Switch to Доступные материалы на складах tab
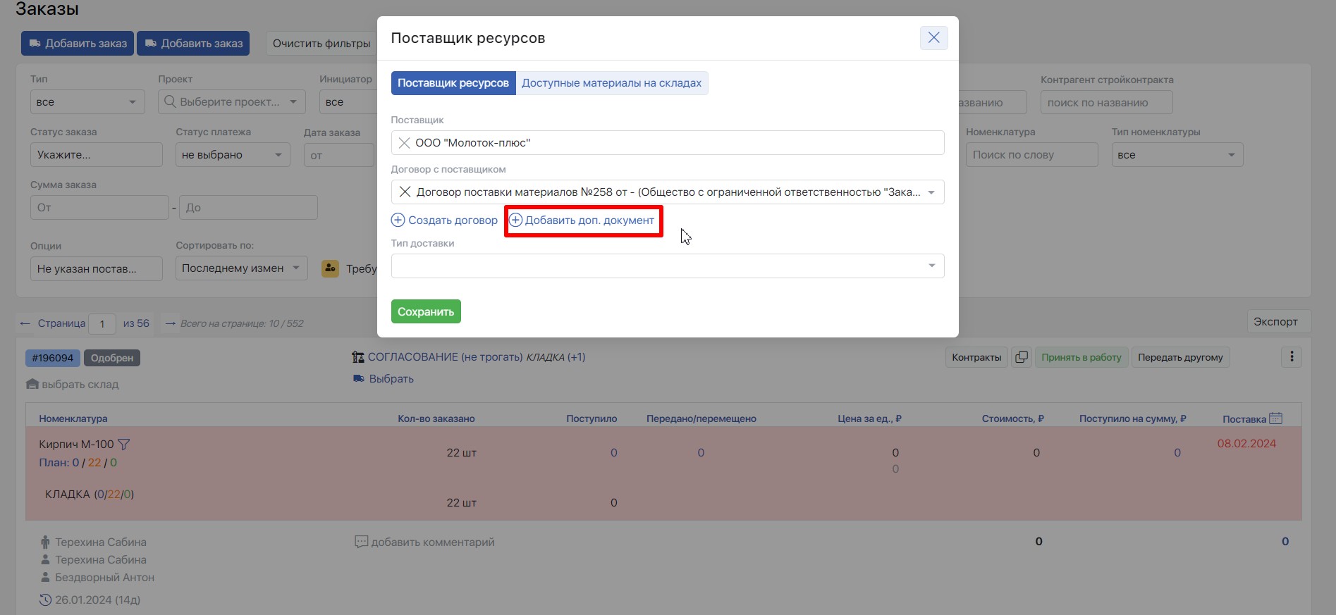This screenshot has width=1336, height=615. click(611, 83)
